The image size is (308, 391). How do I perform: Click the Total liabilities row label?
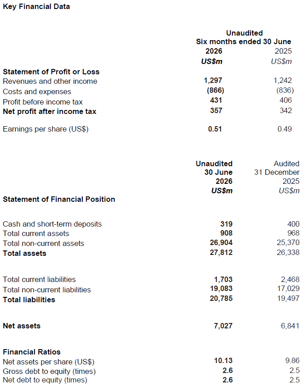point(29,300)
